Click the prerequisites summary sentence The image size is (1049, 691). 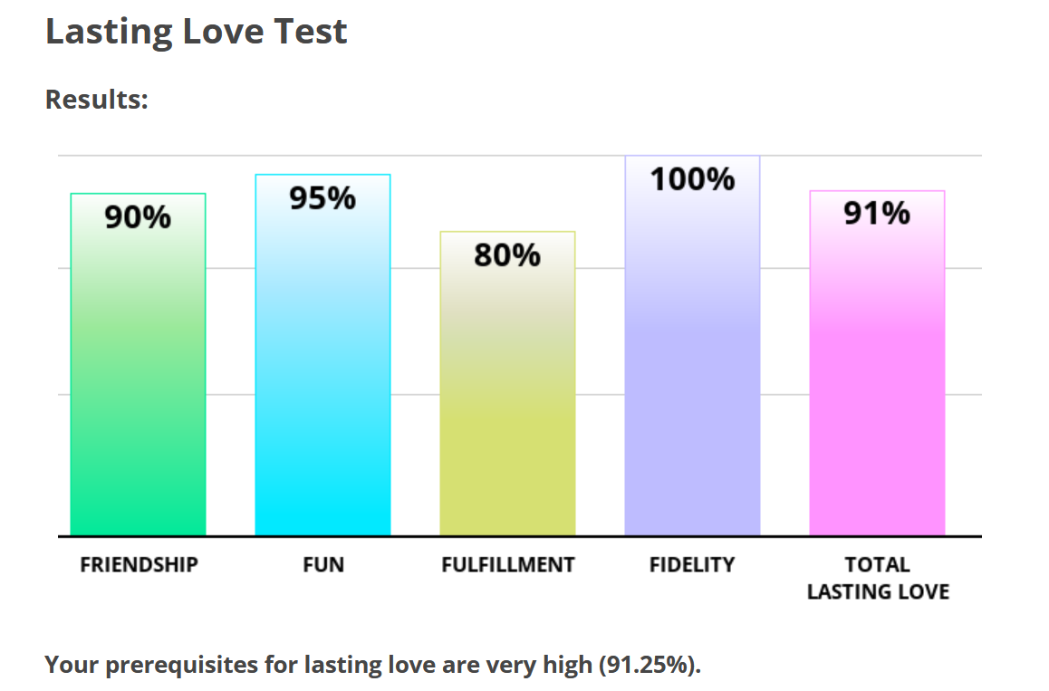[x=372, y=666]
